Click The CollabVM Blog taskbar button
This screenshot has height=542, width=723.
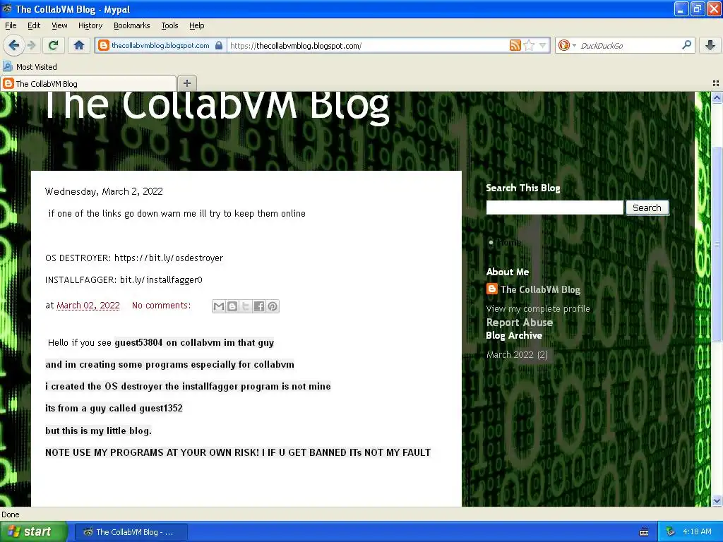point(131,532)
